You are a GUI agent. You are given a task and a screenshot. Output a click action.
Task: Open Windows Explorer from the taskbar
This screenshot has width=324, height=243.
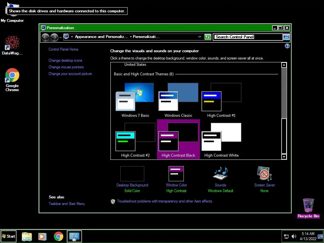(27, 236)
